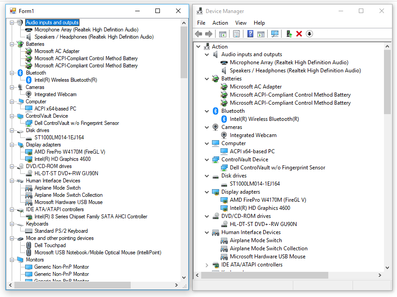
Task: Open the Help menu
Action: coord(259,23)
